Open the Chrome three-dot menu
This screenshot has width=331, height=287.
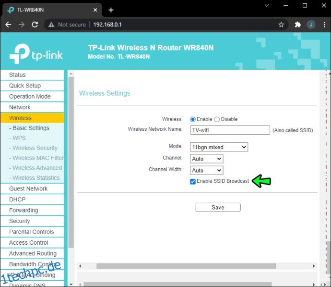click(x=324, y=25)
